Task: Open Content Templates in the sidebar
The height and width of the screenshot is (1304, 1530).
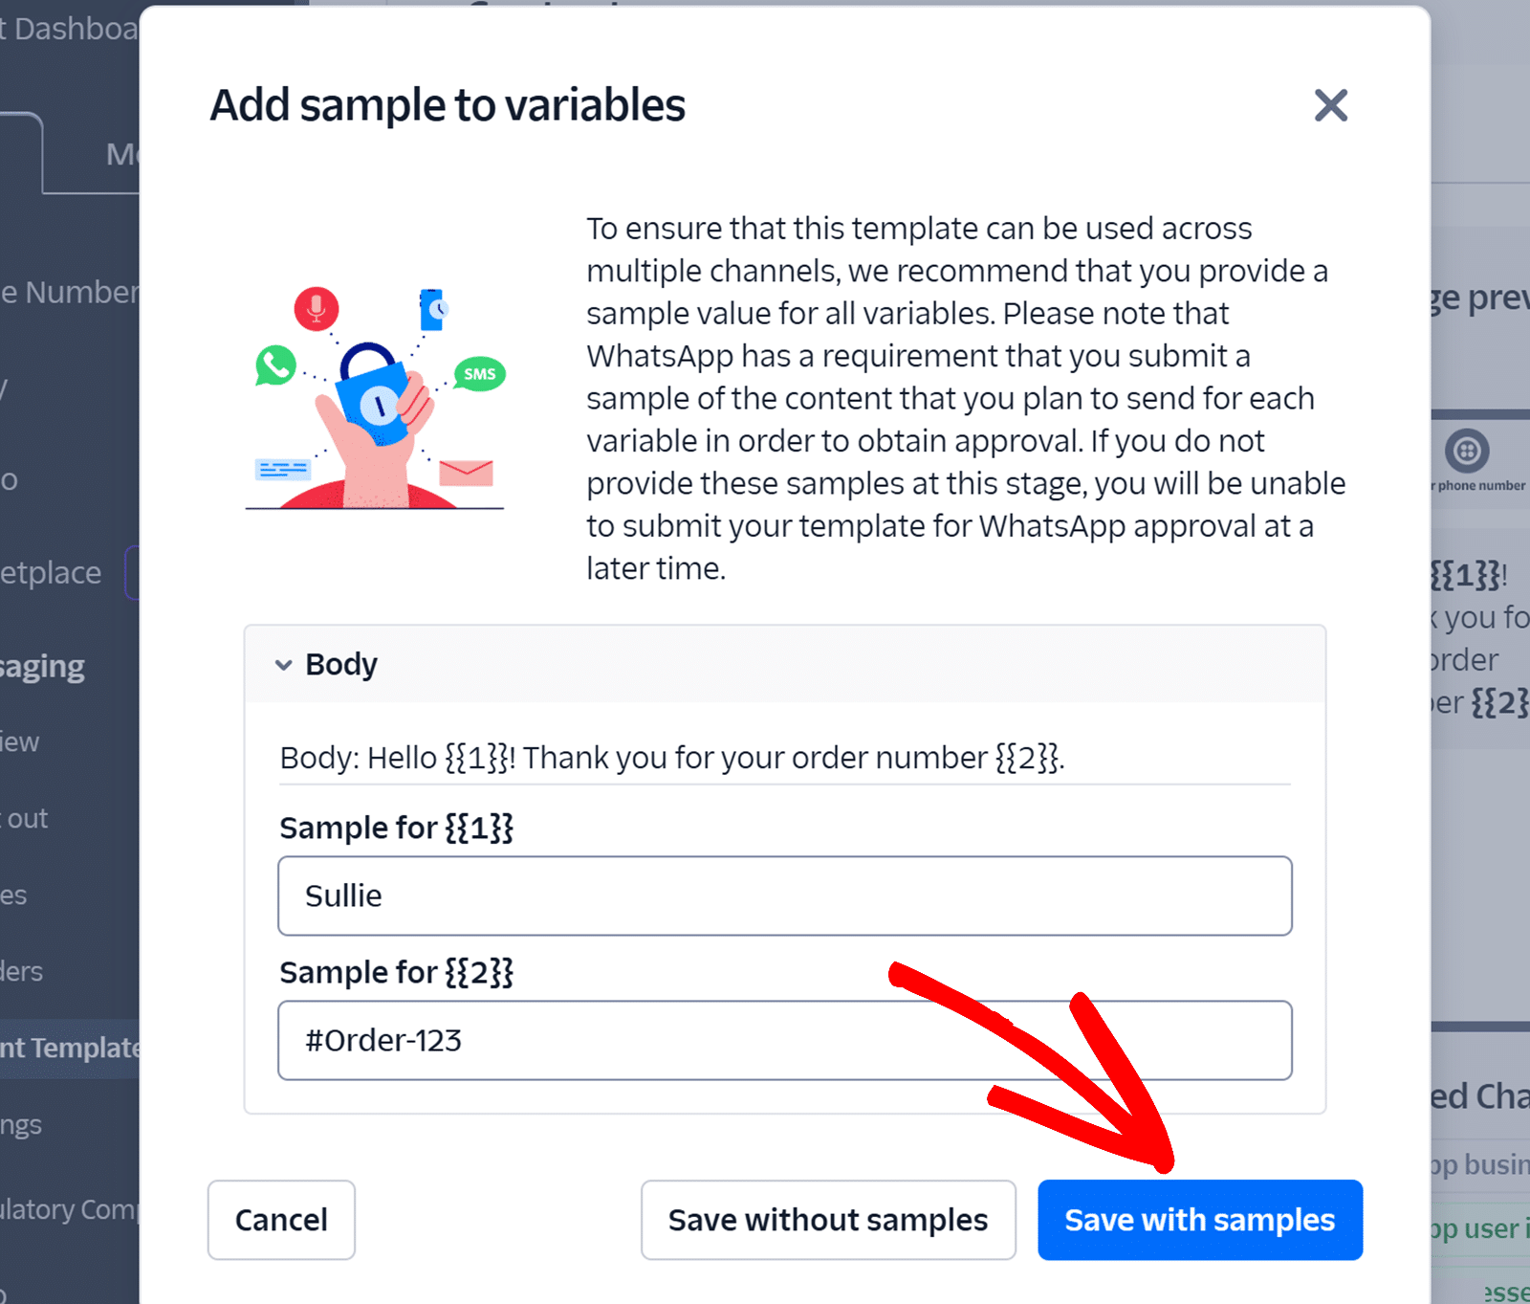Action: pos(69,1049)
